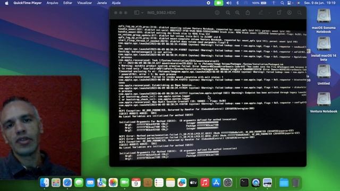Show the Markup toolbar in Preview

(289, 13)
